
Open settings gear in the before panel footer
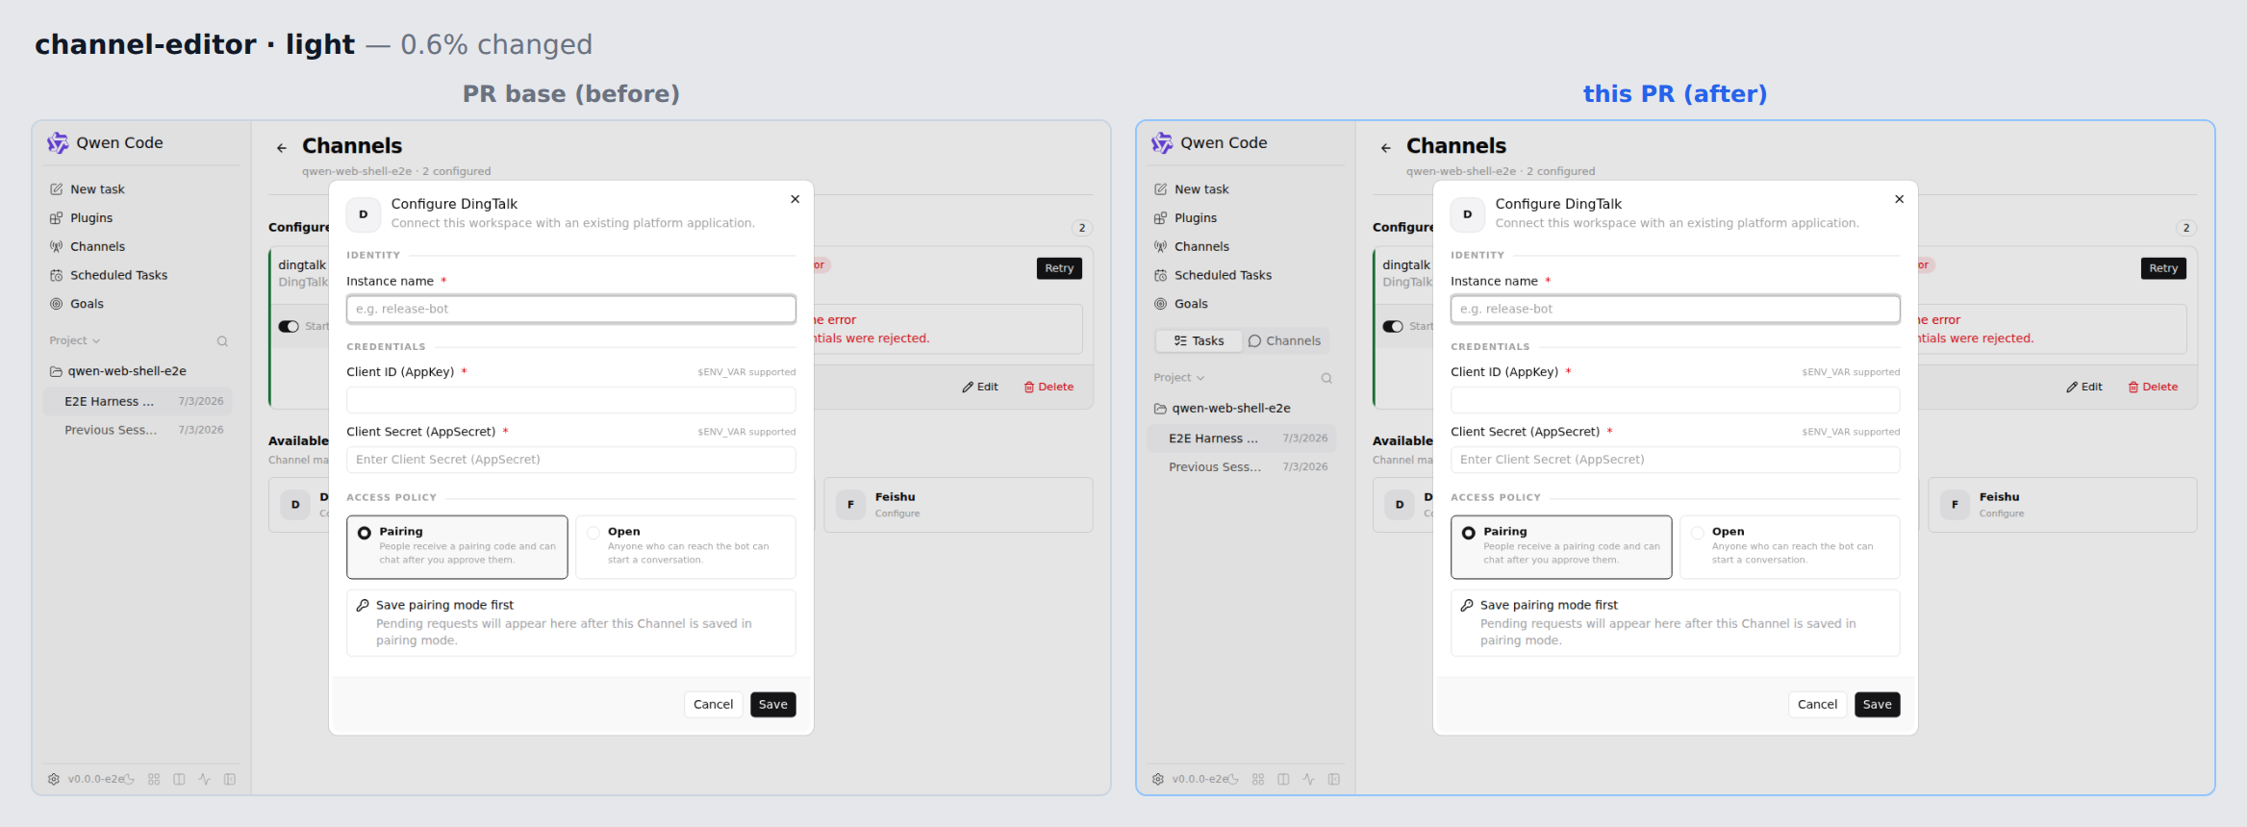(54, 779)
